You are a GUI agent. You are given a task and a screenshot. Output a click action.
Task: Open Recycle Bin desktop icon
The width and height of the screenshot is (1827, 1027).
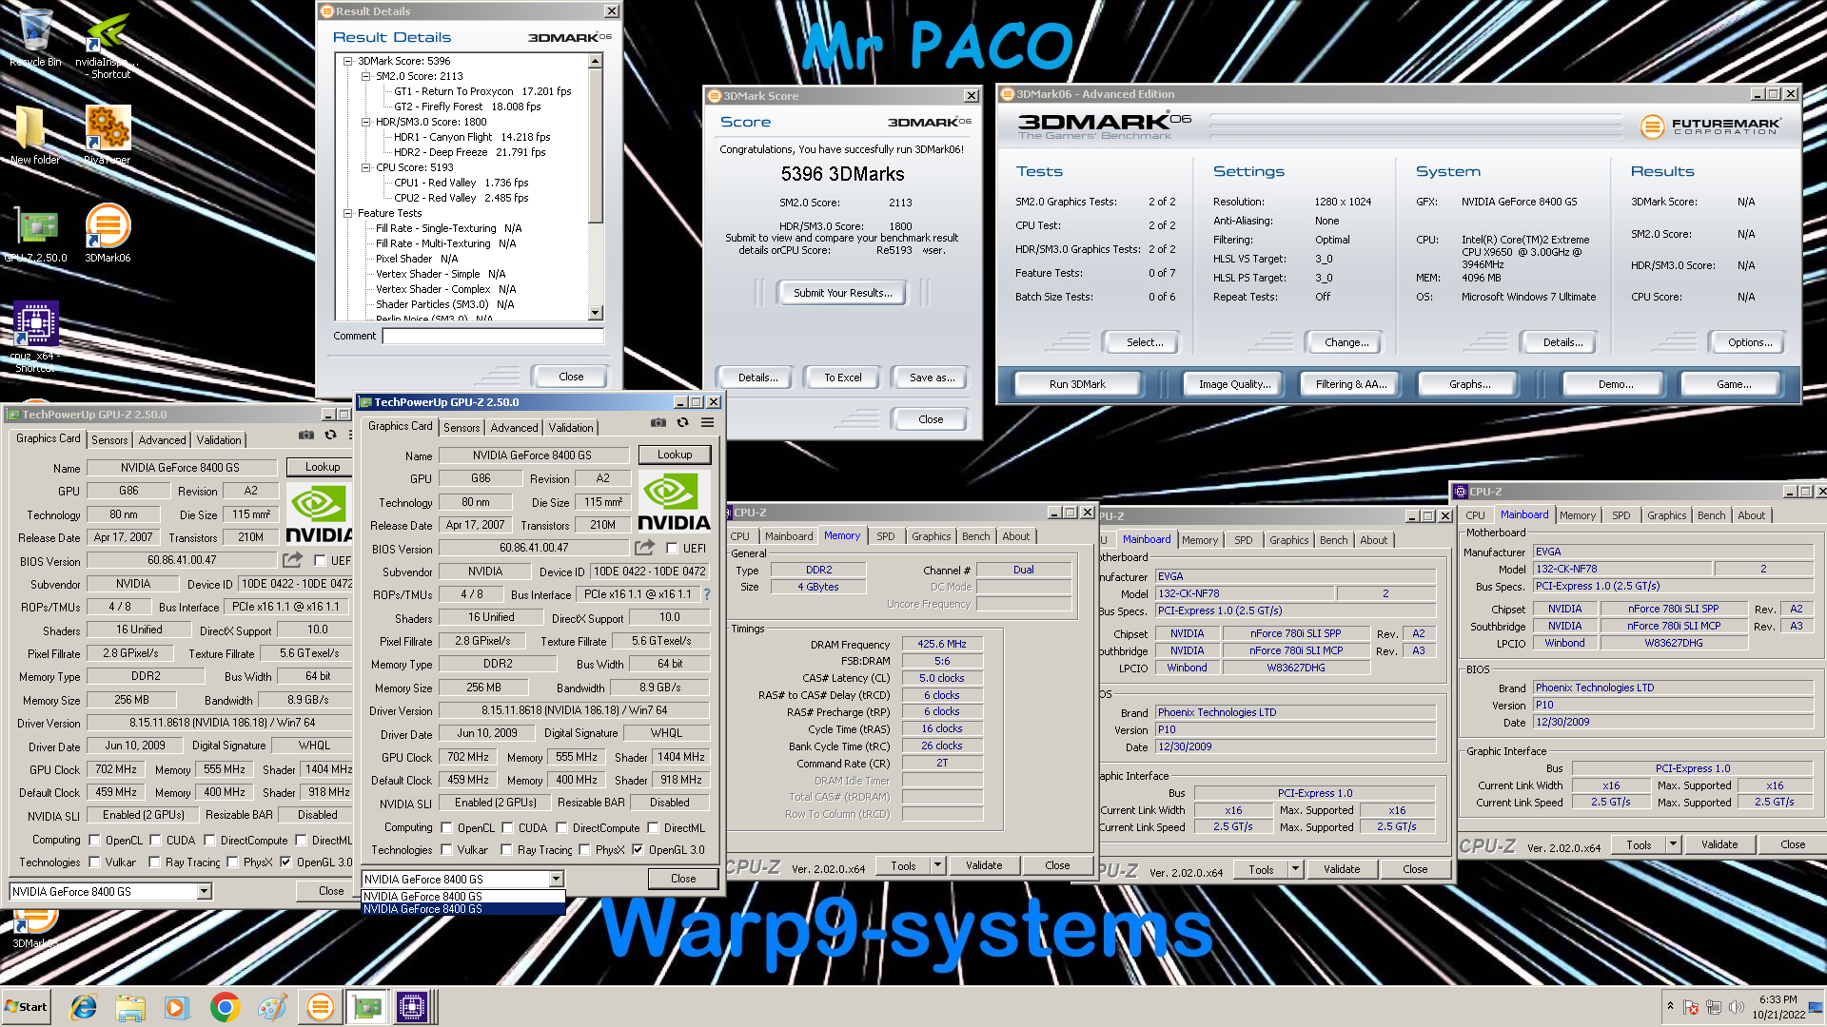click(35, 38)
